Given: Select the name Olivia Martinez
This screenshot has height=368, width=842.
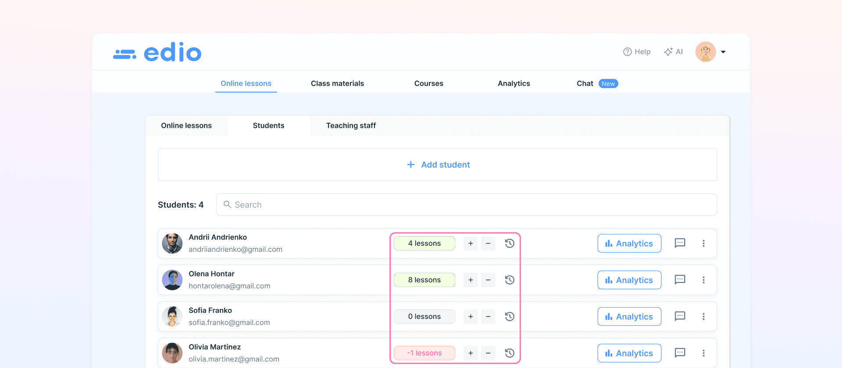Looking at the screenshot, I should click(215, 347).
